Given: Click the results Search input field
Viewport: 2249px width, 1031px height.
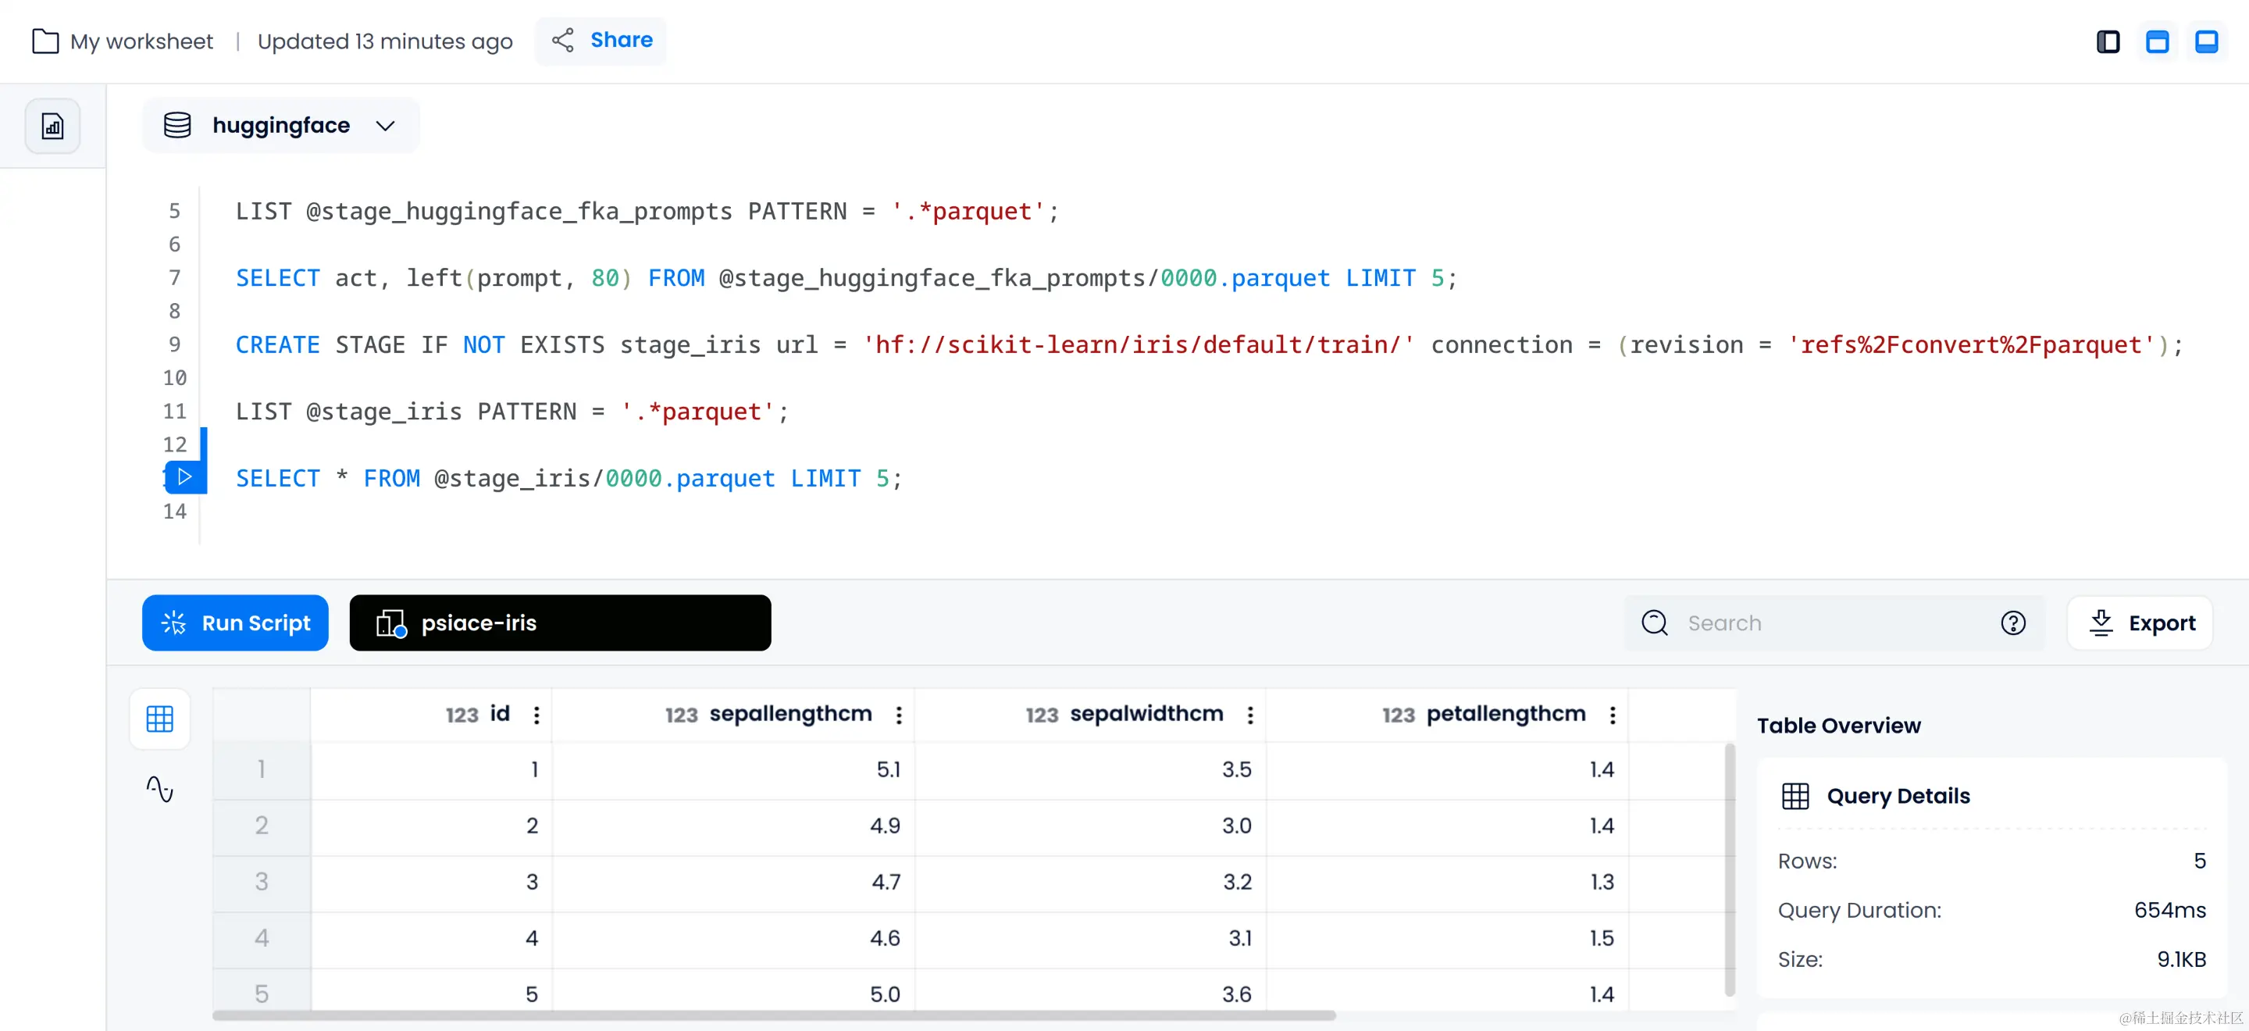Looking at the screenshot, I should coord(1816,623).
